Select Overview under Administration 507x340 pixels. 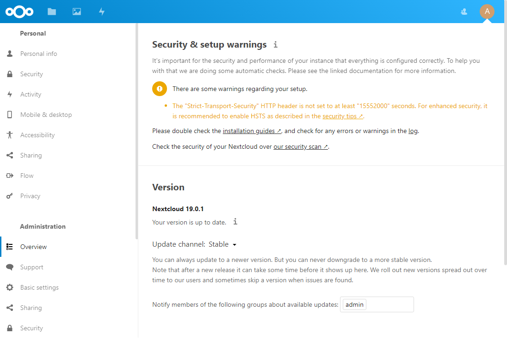(x=34, y=247)
